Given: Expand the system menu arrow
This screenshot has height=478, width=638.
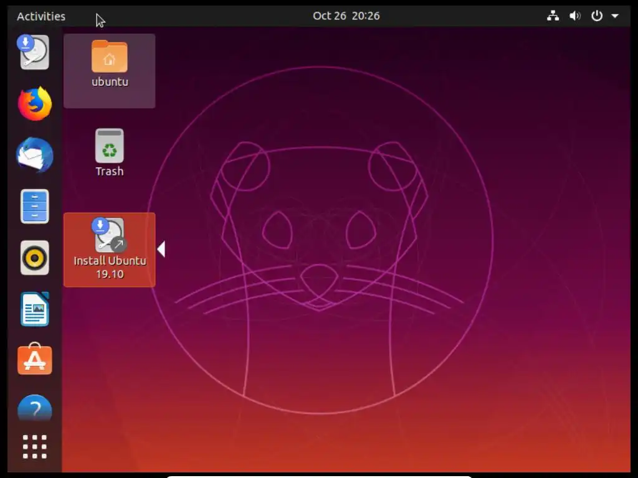Looking at the screenshot, I should click(x=615, y=16).
